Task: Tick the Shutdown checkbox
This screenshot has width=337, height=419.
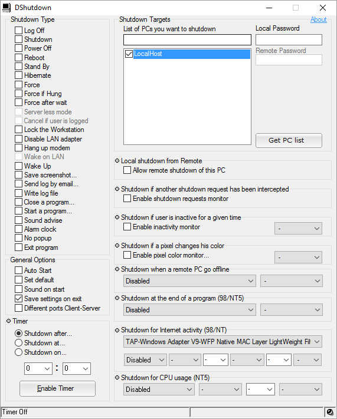Action: [18, 39]
